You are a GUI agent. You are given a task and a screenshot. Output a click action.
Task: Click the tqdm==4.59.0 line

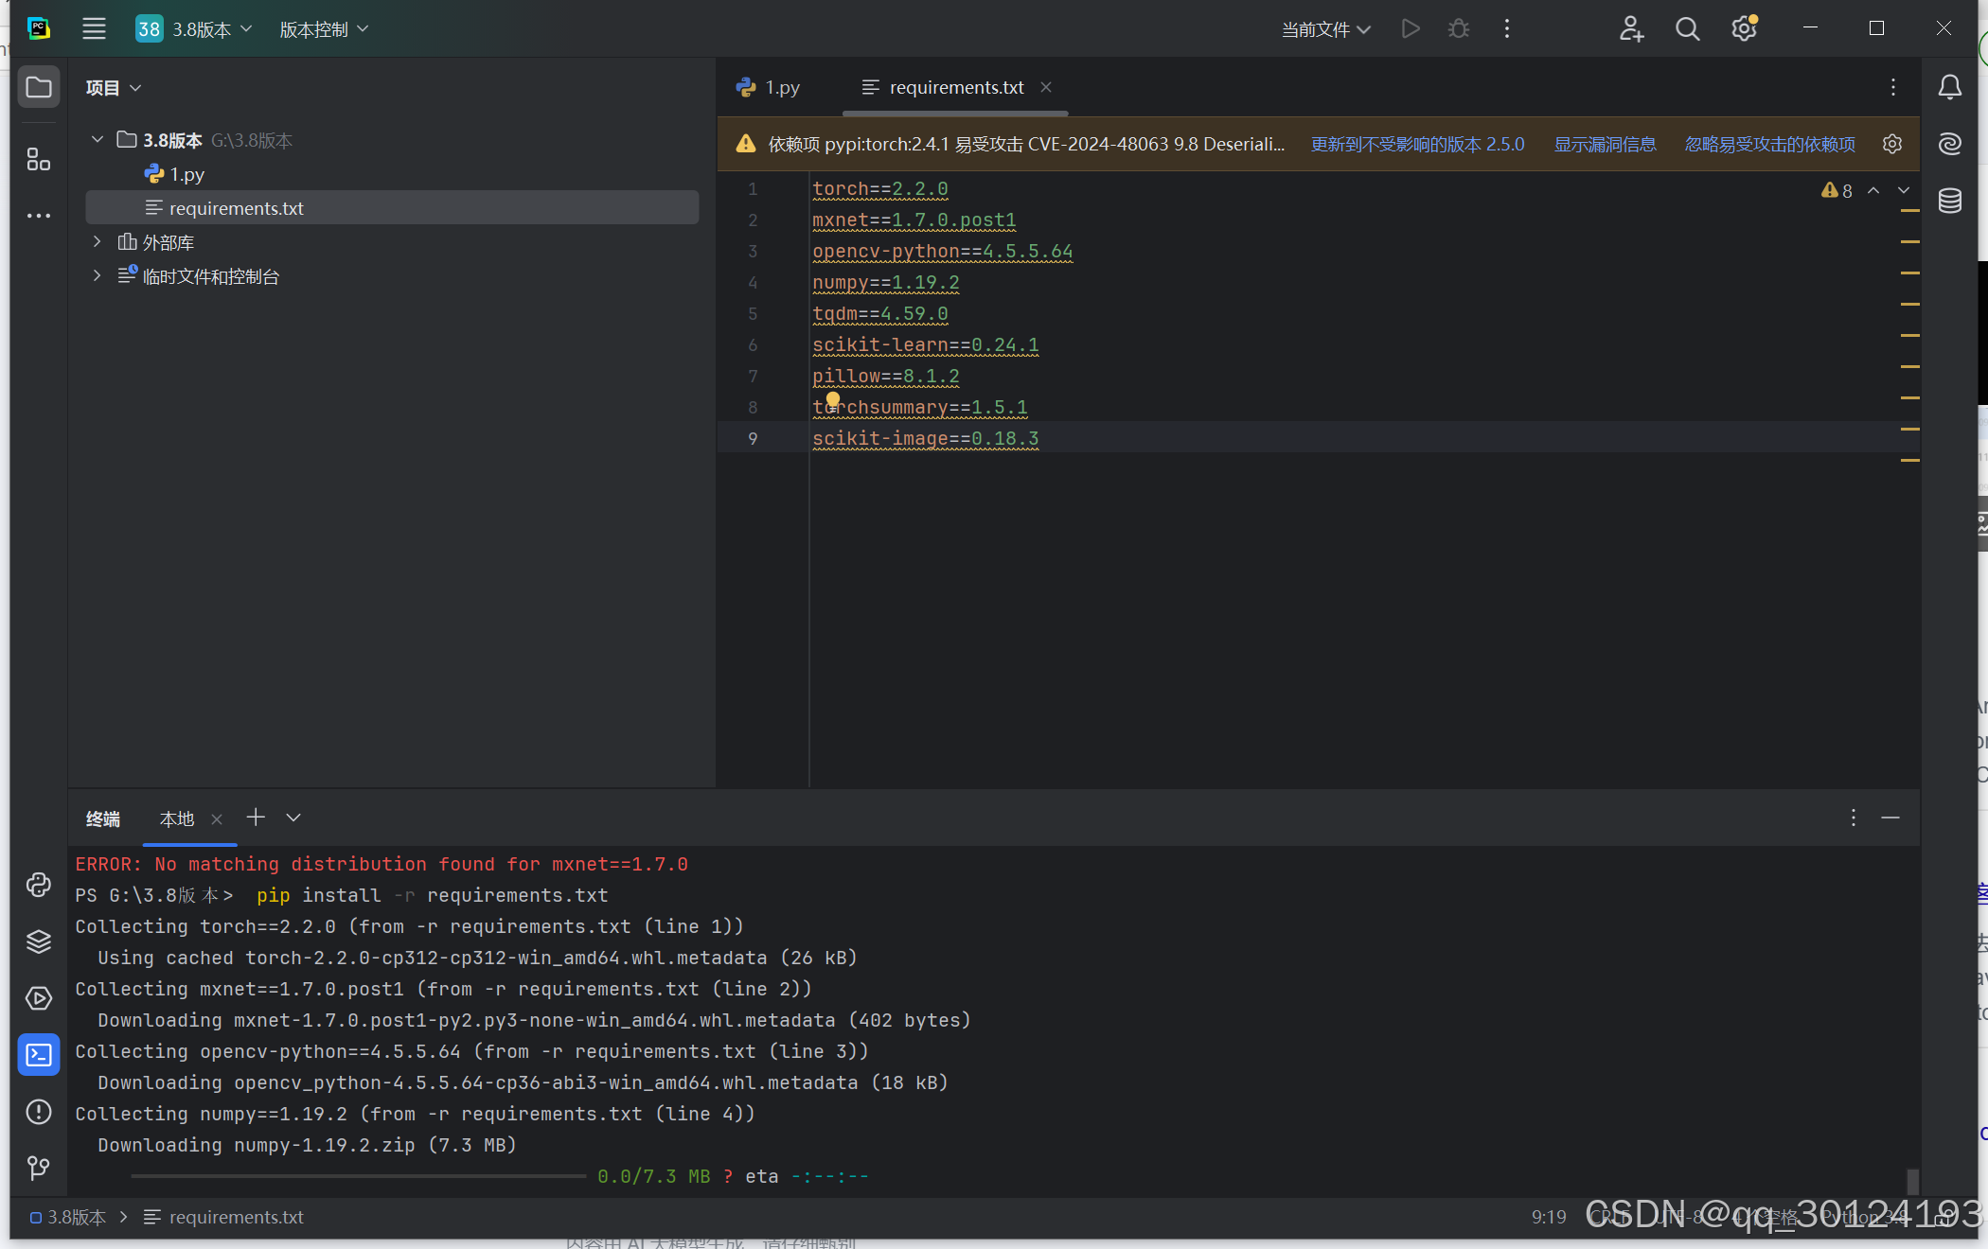(880, 314)
